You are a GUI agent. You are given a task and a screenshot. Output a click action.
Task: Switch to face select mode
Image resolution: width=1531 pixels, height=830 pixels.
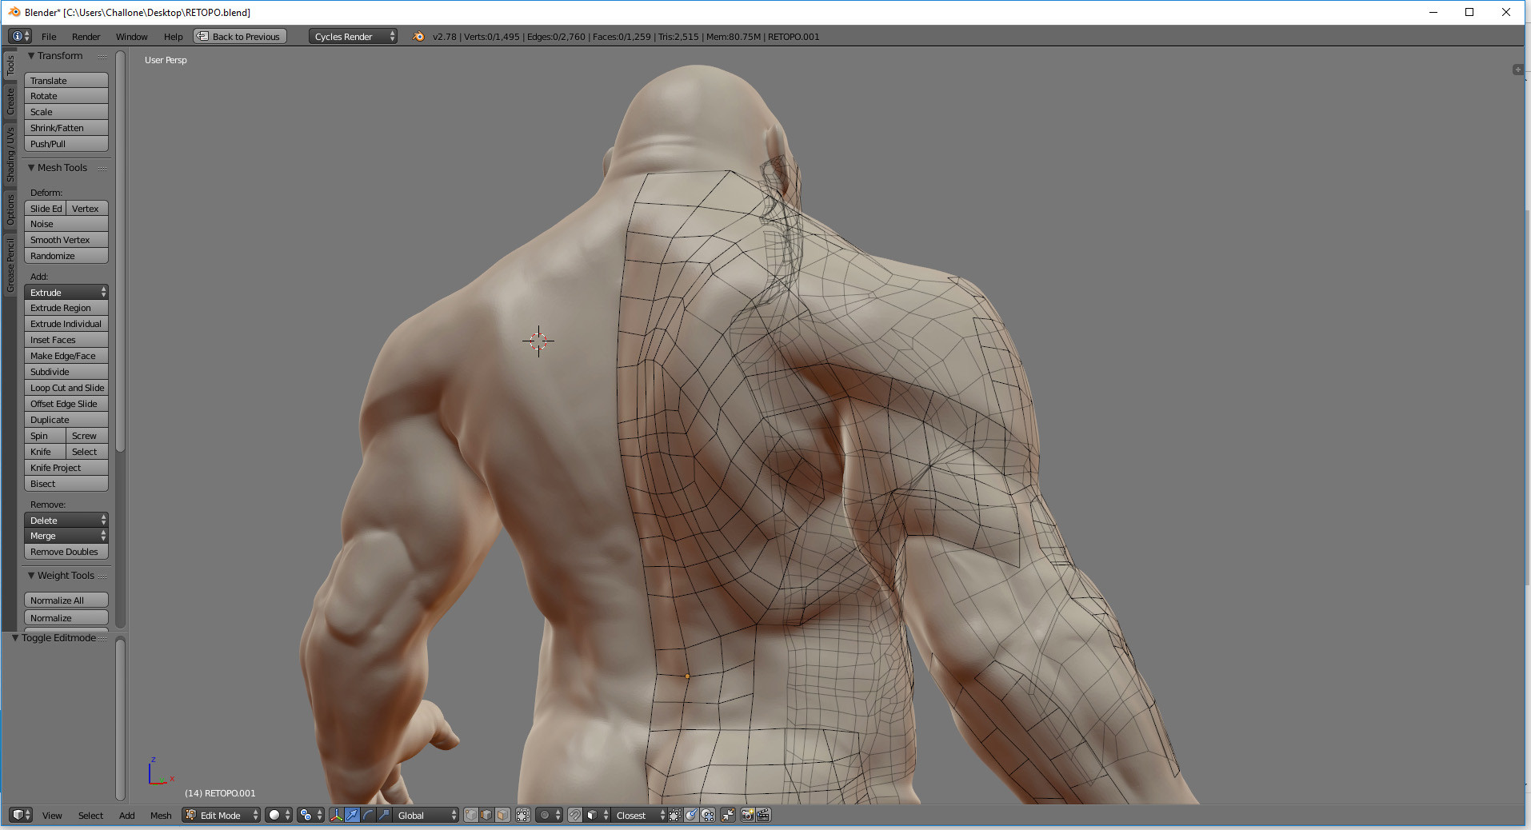pos(502,815)
